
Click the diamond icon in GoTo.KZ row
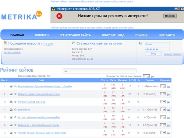(15, 102)
